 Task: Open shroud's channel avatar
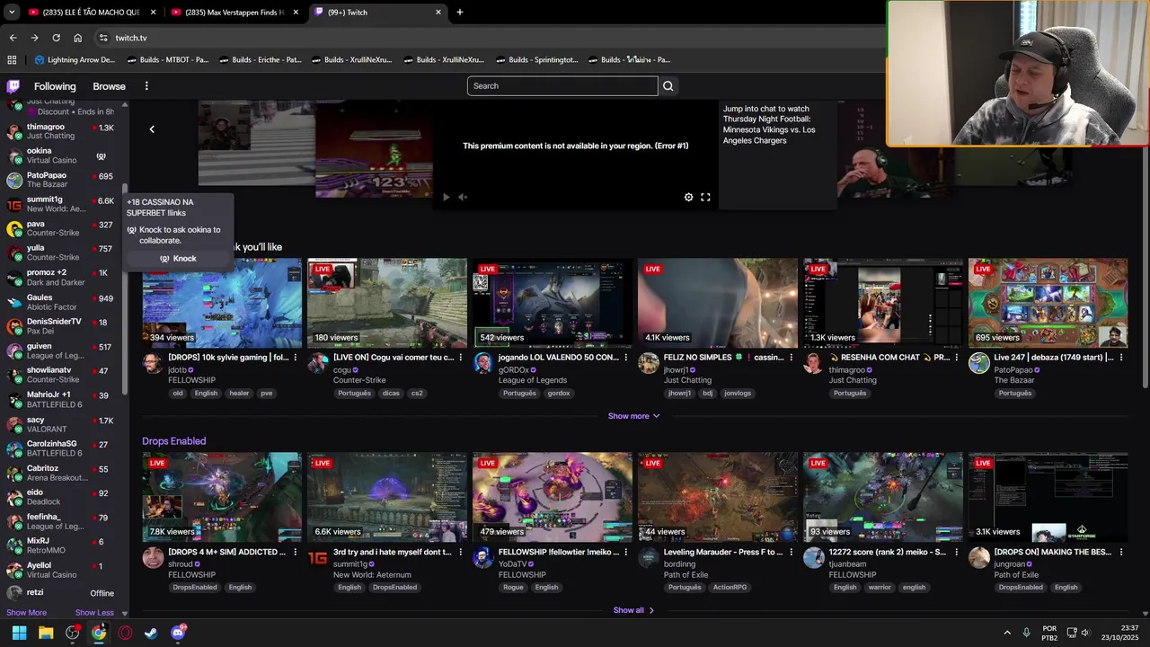click(153, 557)
